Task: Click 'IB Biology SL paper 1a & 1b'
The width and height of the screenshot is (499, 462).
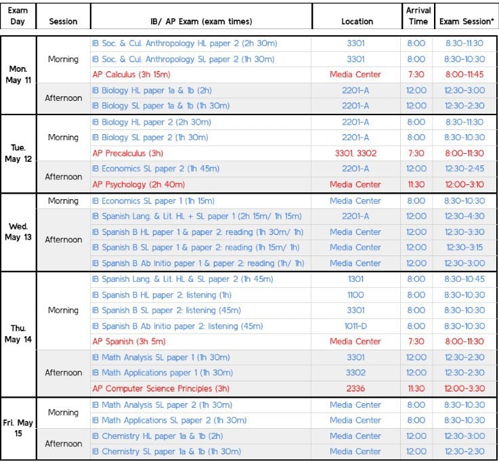Action: pyautogui.click(x=160, y=106)
